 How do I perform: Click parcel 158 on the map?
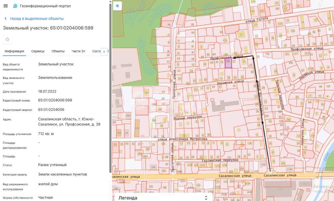point(263,165)
